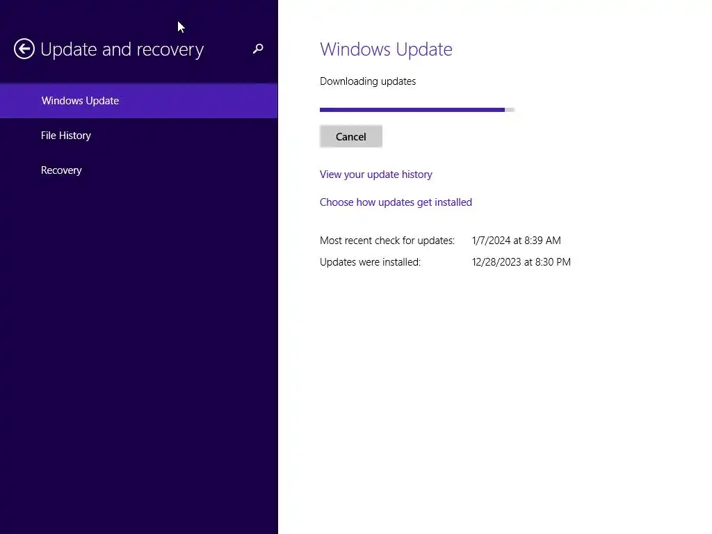This screenshot has height=534, width=712.
Task: Click the 12/28/2023 at 8:30 PM value
Action: pos(521,262)
